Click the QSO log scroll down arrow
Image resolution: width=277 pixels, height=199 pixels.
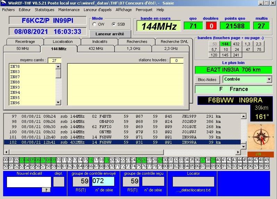pyautogui.click(x=243, y=146)
